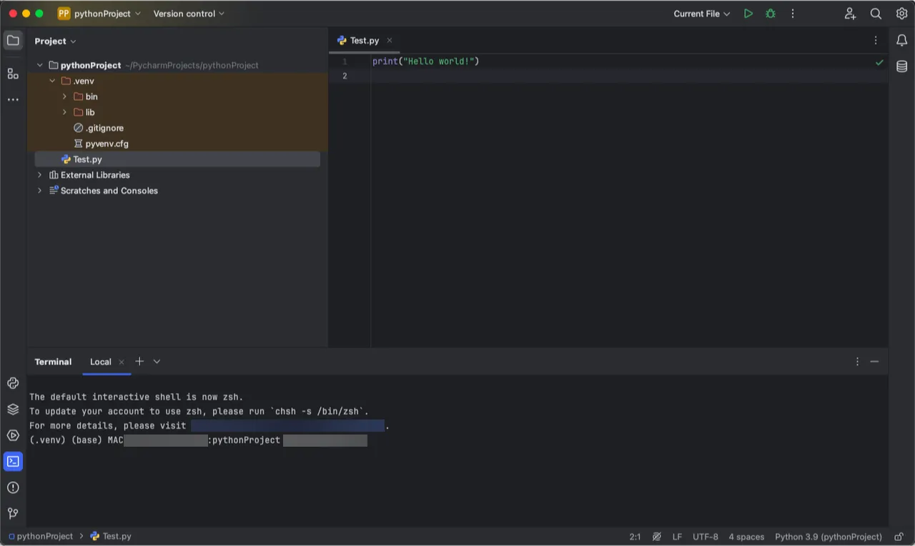Open Code With Me user icon
Image resolution: width=915 pixels, height=546 pixels.
850,14
